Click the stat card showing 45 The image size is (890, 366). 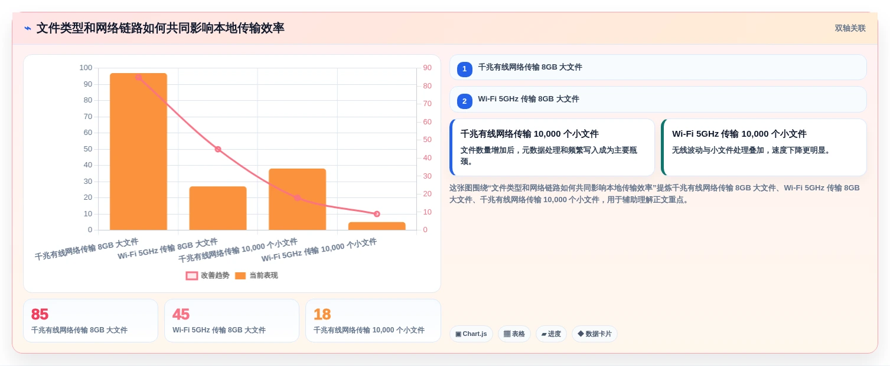click(232, 321)
